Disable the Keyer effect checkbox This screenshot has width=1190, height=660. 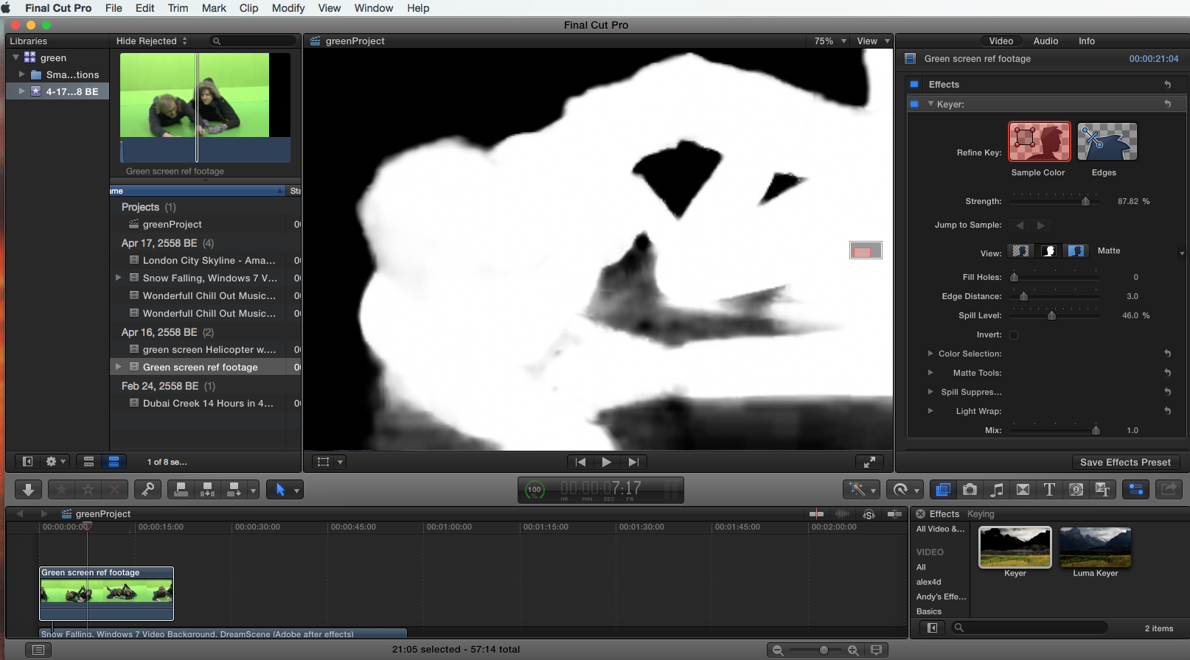tap(914, 105)
